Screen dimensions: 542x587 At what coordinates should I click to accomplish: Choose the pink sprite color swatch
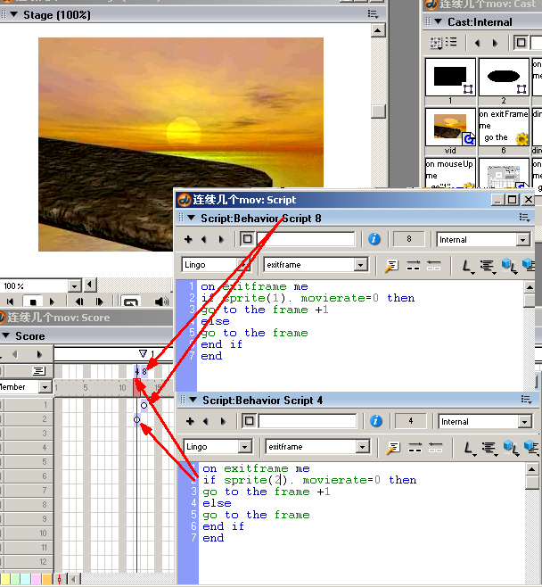37,580
